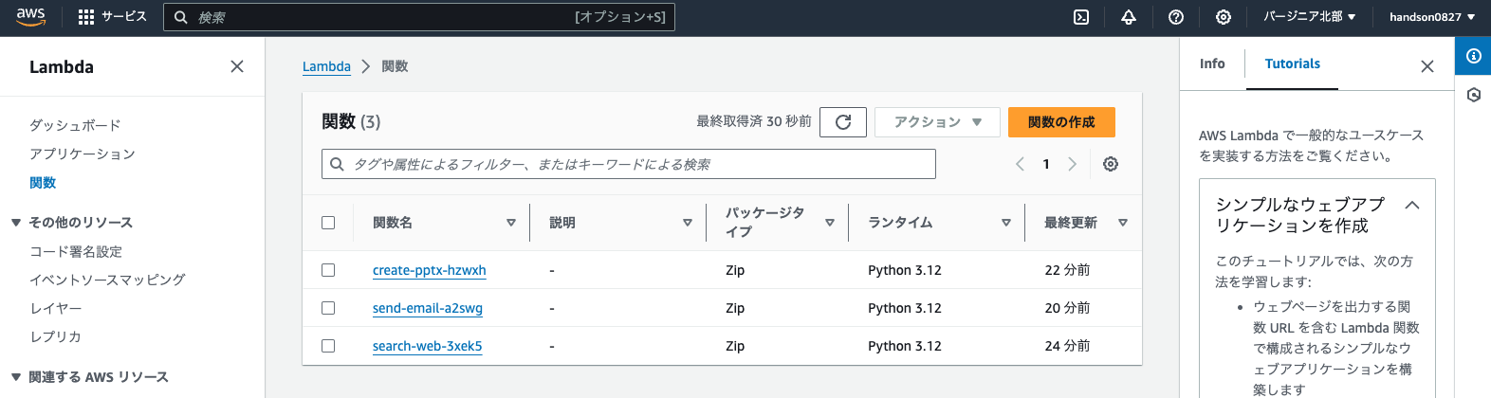The height and width of the screenshot is (398, 1491).
Task: Collapse その他のリソース section
Action: click(16, 223)
